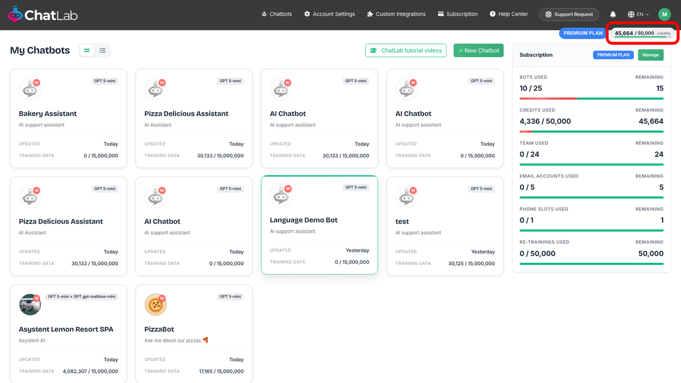This screenshot has width=681, height=383.
Task: Open the EN language dropdown
Action: [x=638, y=14]
